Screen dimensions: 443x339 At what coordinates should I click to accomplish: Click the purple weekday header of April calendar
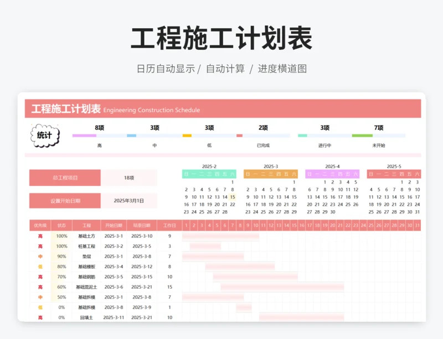332,174
